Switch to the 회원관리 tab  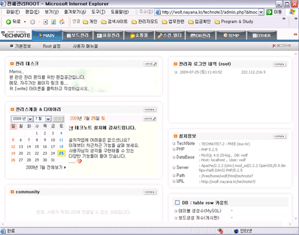(x=108, y=35)
